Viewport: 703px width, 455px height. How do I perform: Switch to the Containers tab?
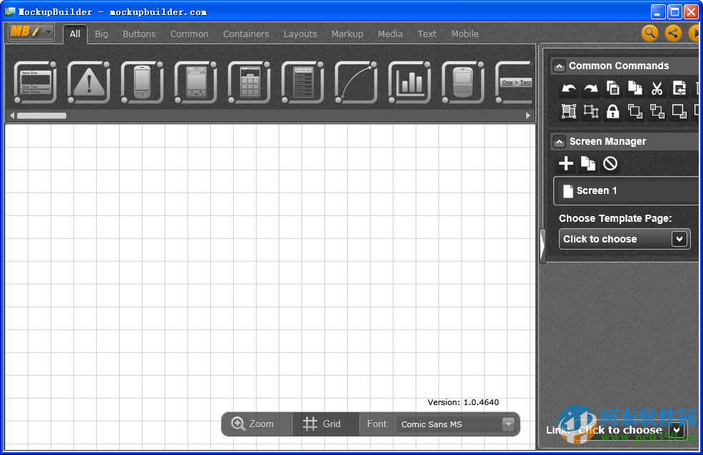point(246,34)
